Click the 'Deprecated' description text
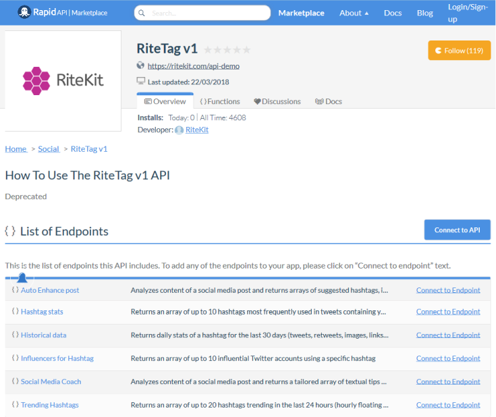 (26, 196)
